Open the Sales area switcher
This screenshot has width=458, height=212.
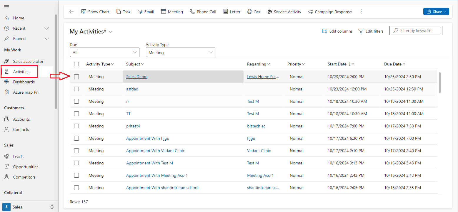[x=29, y=207]
